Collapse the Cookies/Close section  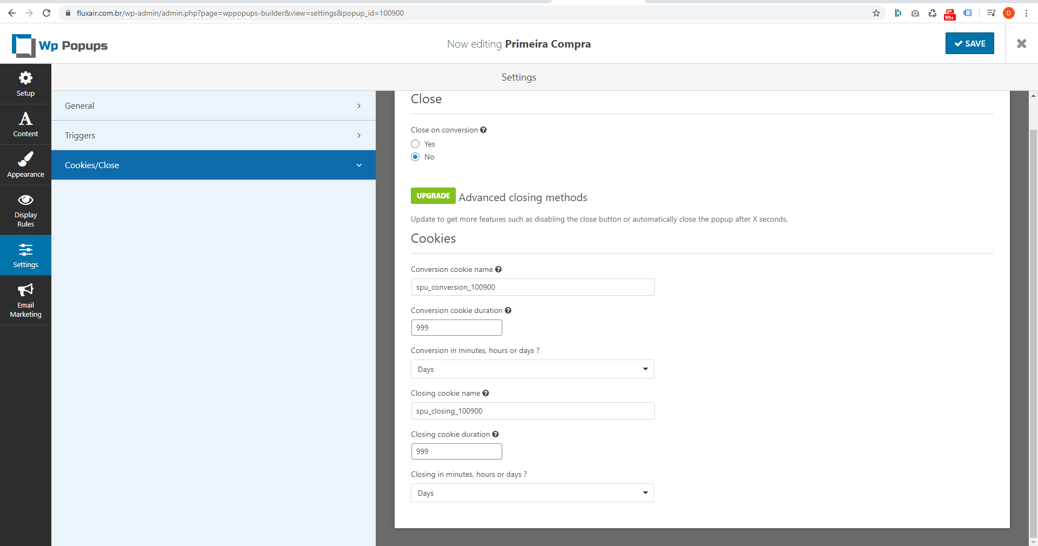214,165
